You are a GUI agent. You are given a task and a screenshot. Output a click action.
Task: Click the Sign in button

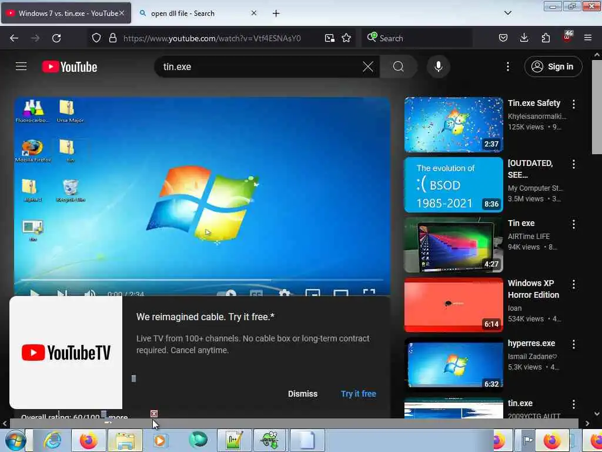pos(553,67)
